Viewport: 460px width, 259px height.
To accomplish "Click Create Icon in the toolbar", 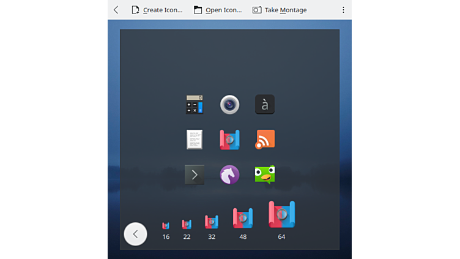I will (x=157, y=10).
